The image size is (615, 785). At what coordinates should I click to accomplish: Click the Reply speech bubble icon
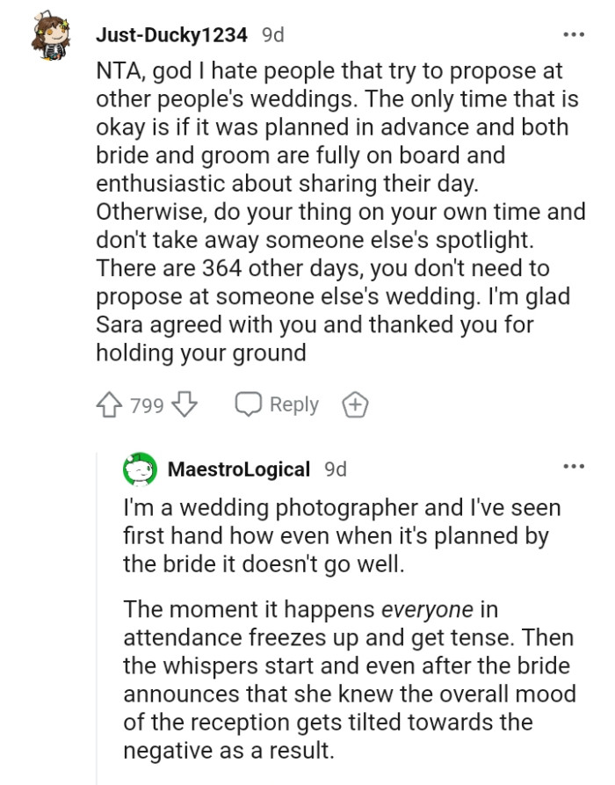click(x=248, y=404)
